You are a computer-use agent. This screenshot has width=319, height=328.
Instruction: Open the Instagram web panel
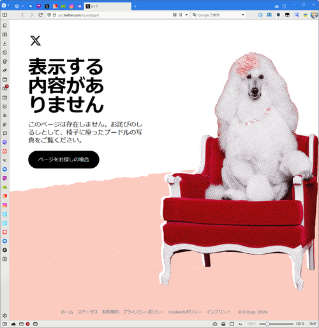[4, 205]
